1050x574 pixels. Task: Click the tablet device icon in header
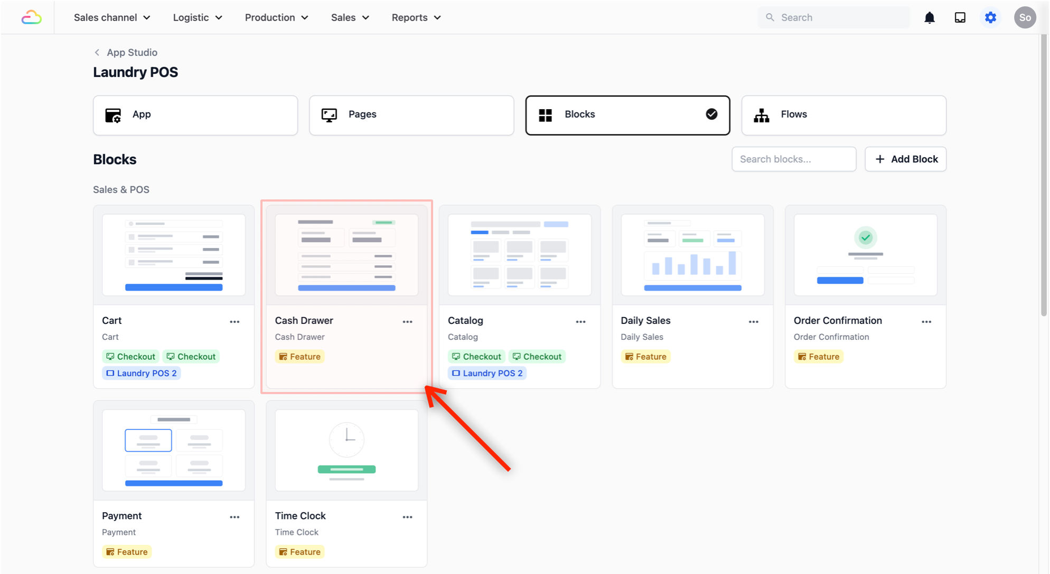960,17
